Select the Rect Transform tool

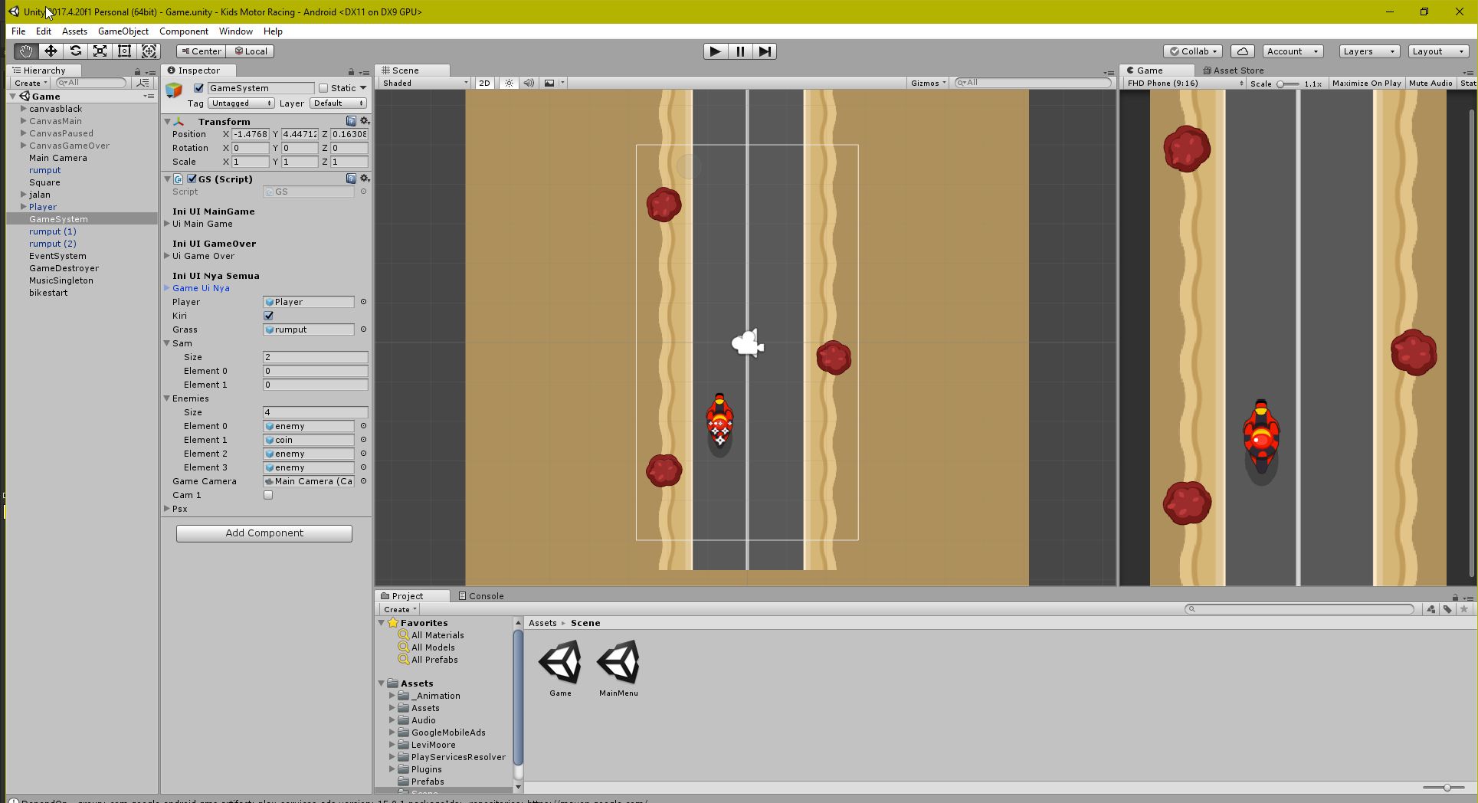[124, 51]
